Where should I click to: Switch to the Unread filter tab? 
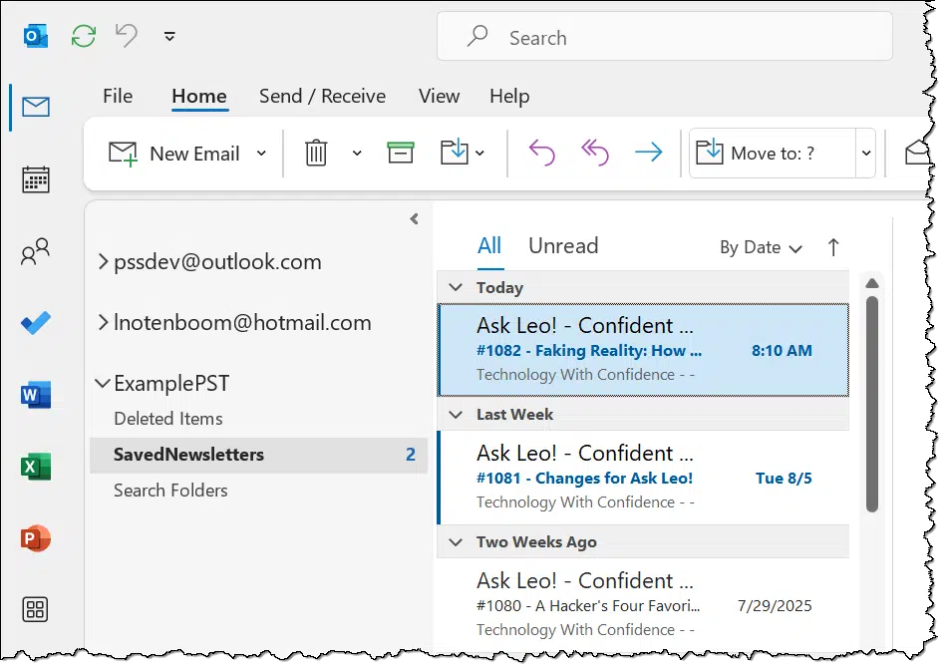point(563,246)
